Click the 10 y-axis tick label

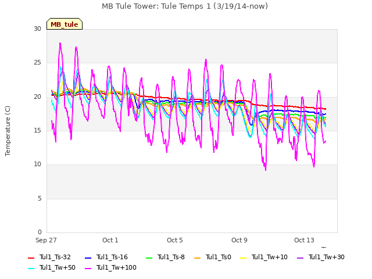click(37, 164)
